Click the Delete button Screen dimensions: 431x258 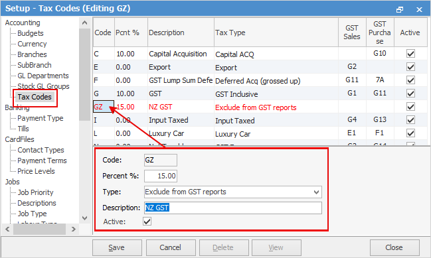(224, 247)
